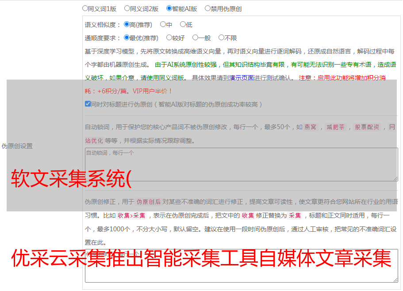The width and height of the screenshot is (403, 291).
Task: Choose 最优(推荐) for 通顺度要求
Action: tap(127, 38)
